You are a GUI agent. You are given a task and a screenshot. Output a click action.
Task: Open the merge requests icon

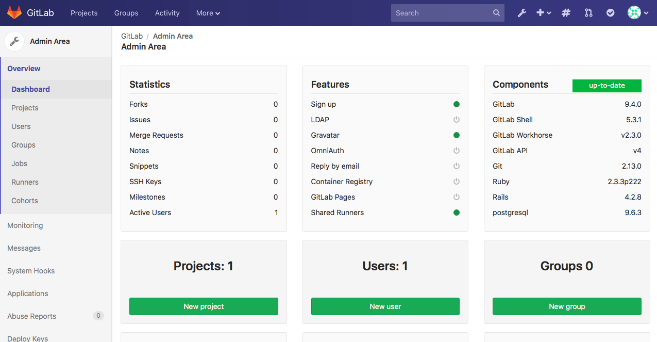coord(588,12)
